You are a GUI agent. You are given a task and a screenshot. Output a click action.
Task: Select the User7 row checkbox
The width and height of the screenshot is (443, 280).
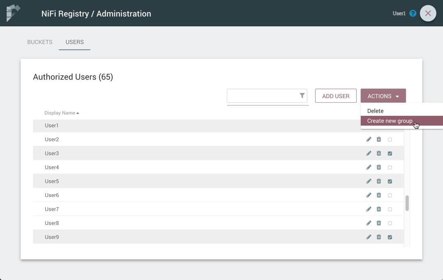pyautogui.click(x=390, y=209)
